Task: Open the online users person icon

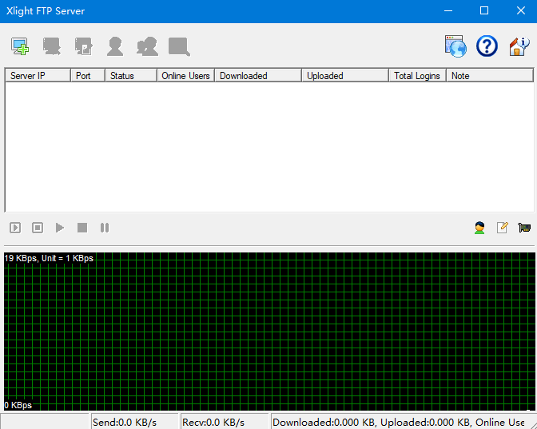Action: (479, 228)
